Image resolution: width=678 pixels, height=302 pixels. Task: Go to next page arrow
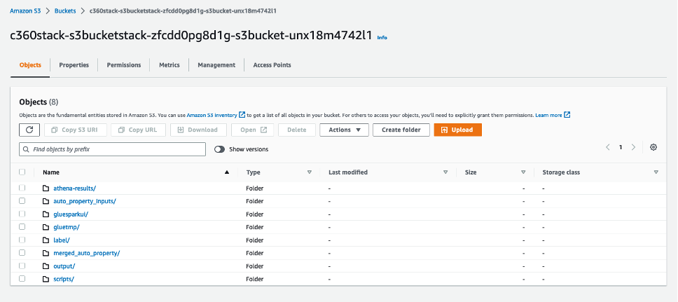tap(633, 147)
